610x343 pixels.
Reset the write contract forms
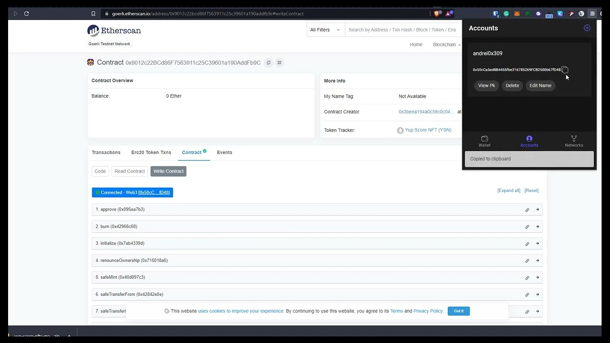click(x=531, y=191)
